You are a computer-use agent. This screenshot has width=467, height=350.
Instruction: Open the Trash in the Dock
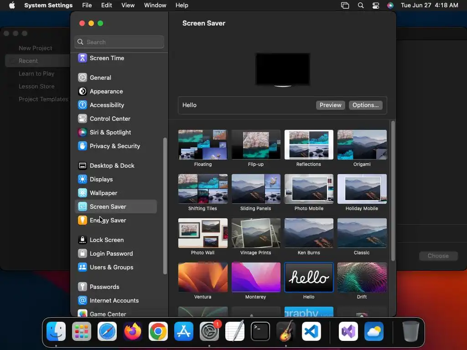(411, 331)
